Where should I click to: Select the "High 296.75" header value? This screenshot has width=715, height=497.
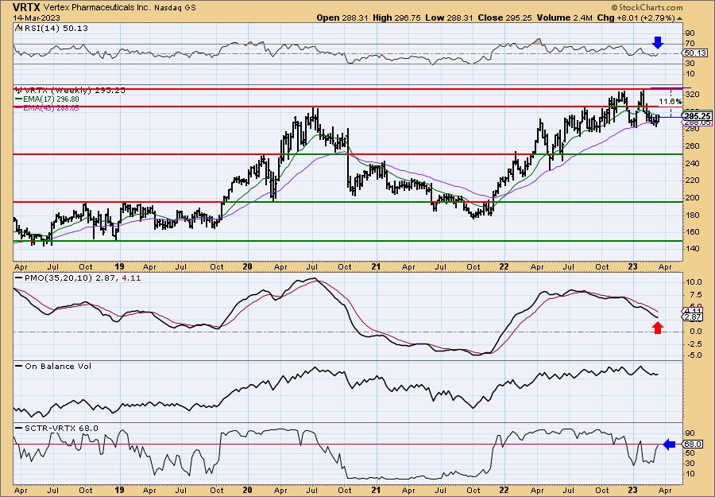click(398, 17)
